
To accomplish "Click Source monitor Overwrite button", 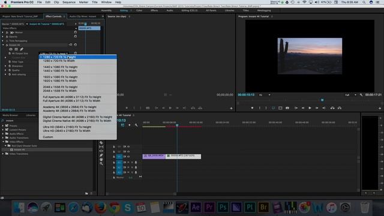I will [200, 108].
